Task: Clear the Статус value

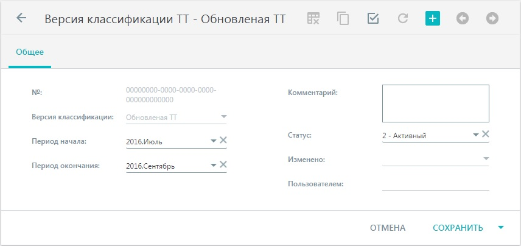Action: pos(486,134)
